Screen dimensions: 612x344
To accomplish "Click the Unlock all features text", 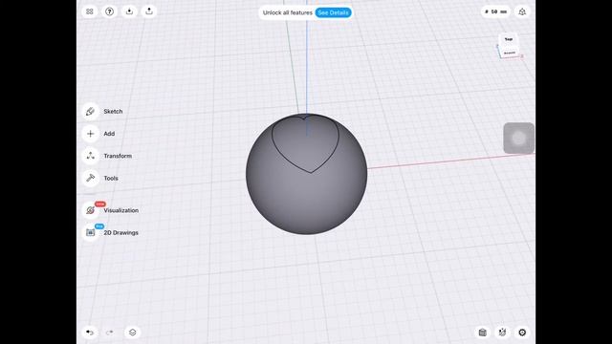I will [x=288, y=12].
